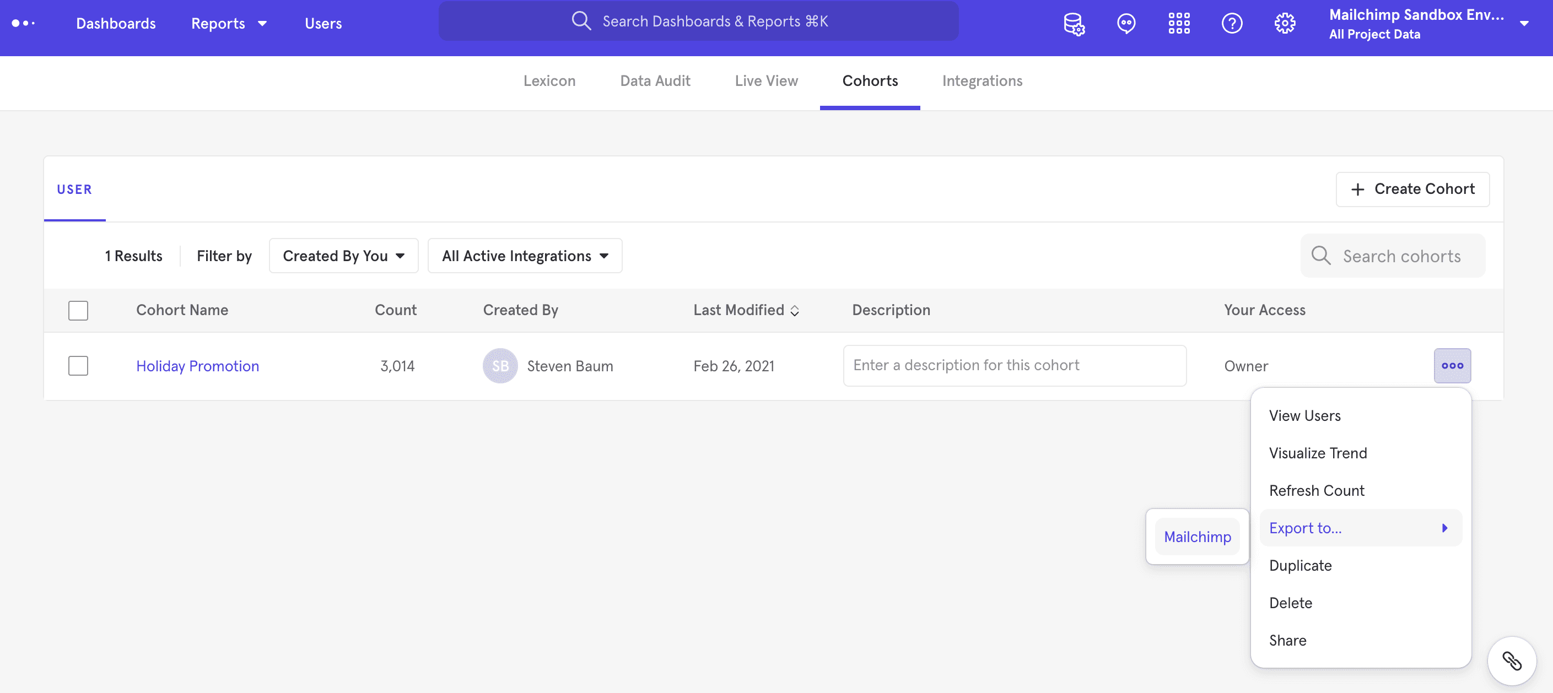Open the apps grid icon
The height and width of the screenshot is (693, 1553).
point(1179,24)
